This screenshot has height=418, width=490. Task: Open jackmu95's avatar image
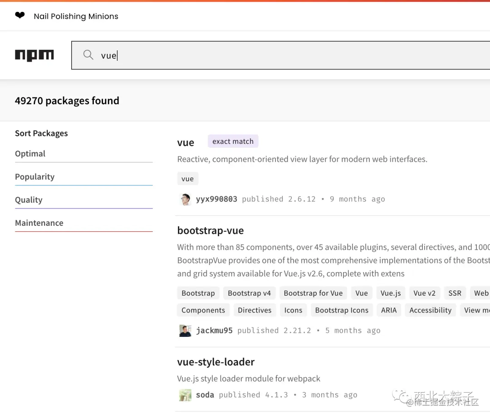tap(185, 331)
